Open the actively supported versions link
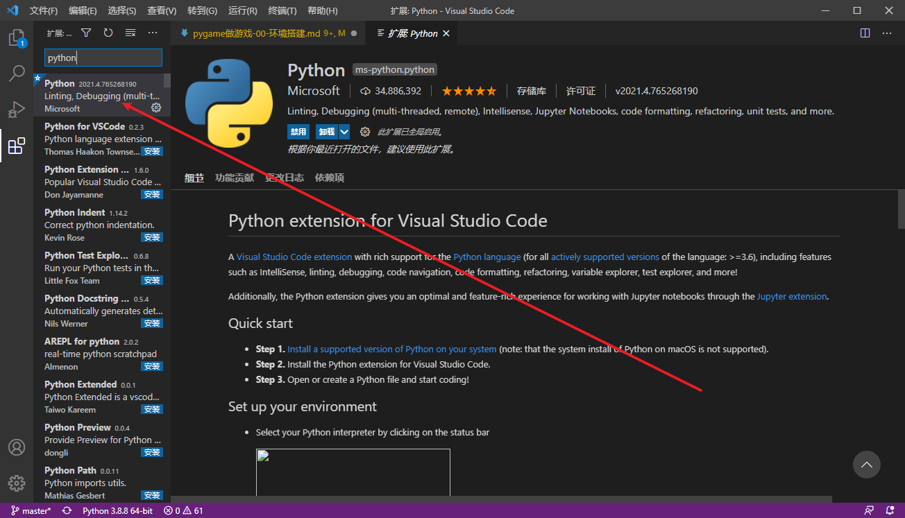This screenshot has height=518, width=905. point(605,257)
